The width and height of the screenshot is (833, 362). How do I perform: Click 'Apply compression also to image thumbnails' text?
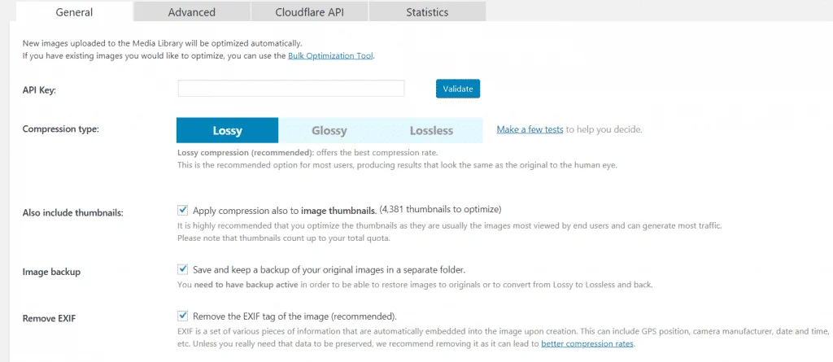pos(285,210)
